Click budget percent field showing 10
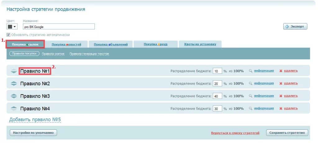The image size is (318, 143). coord(217,71)
